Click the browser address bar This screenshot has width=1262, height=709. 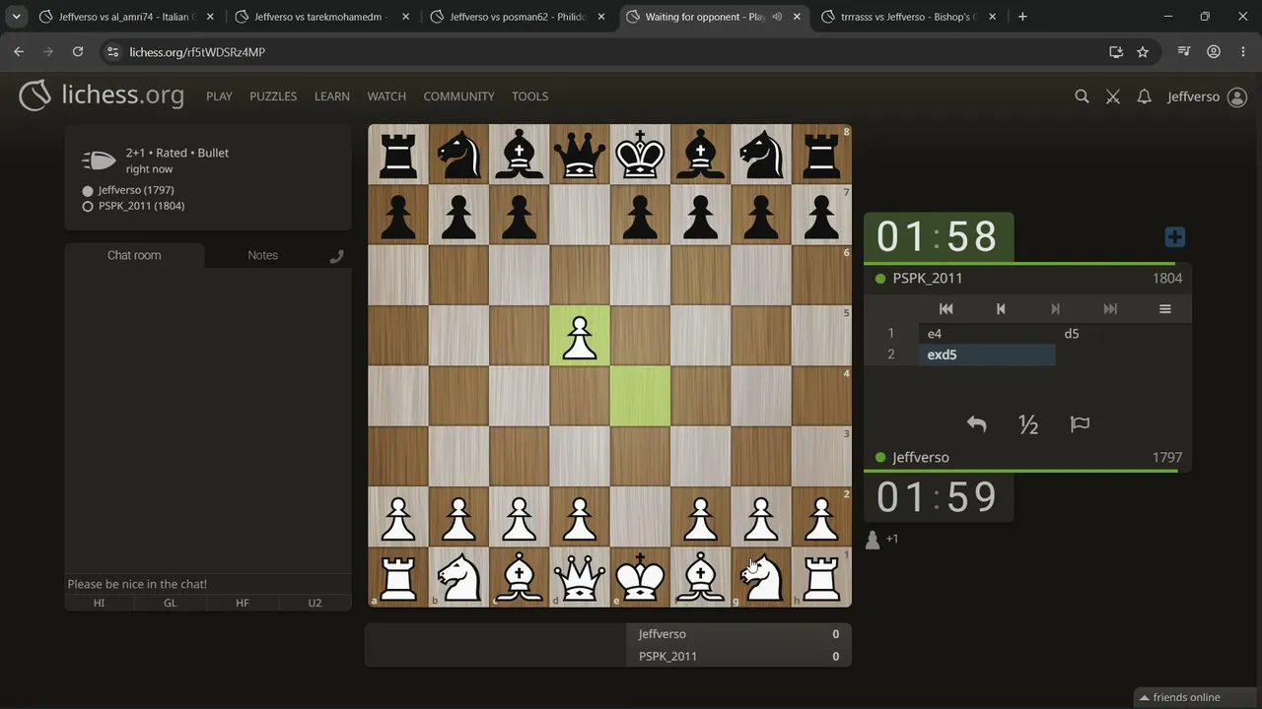pos(601,52)
